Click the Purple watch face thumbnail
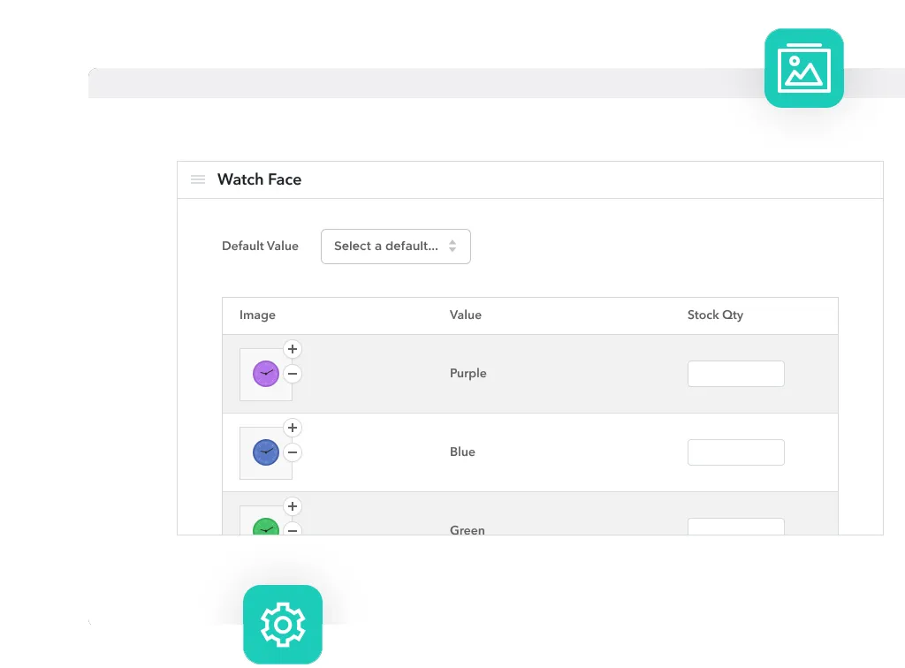 tap(266, 374)
